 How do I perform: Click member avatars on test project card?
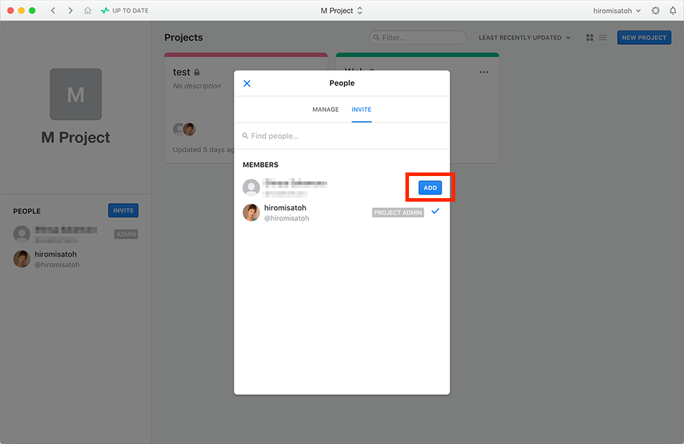[x=184, y=129]
